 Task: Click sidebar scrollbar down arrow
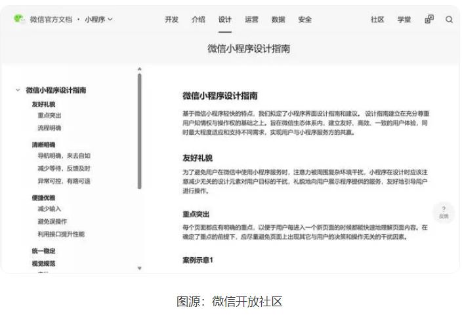140,268
